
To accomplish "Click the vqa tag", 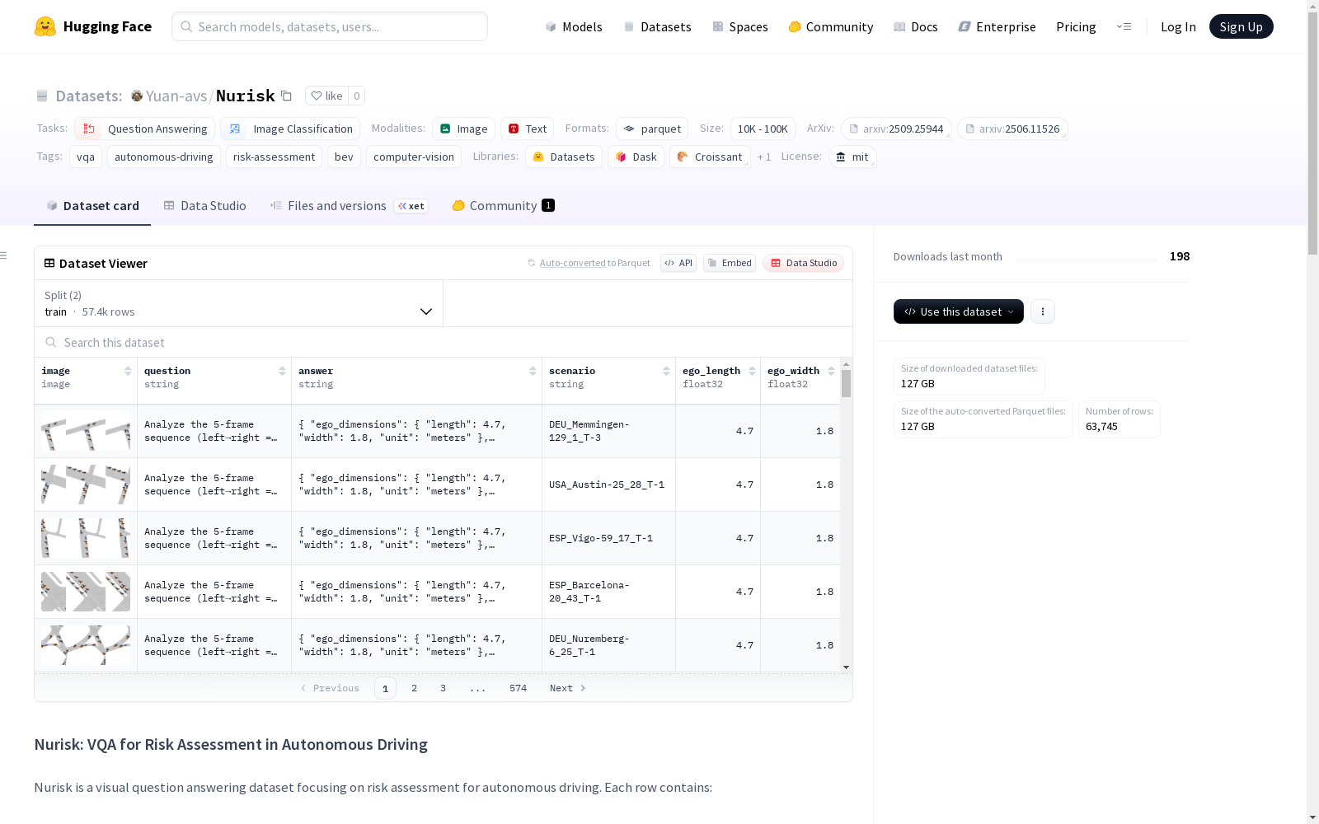I will tap(86, 157).
